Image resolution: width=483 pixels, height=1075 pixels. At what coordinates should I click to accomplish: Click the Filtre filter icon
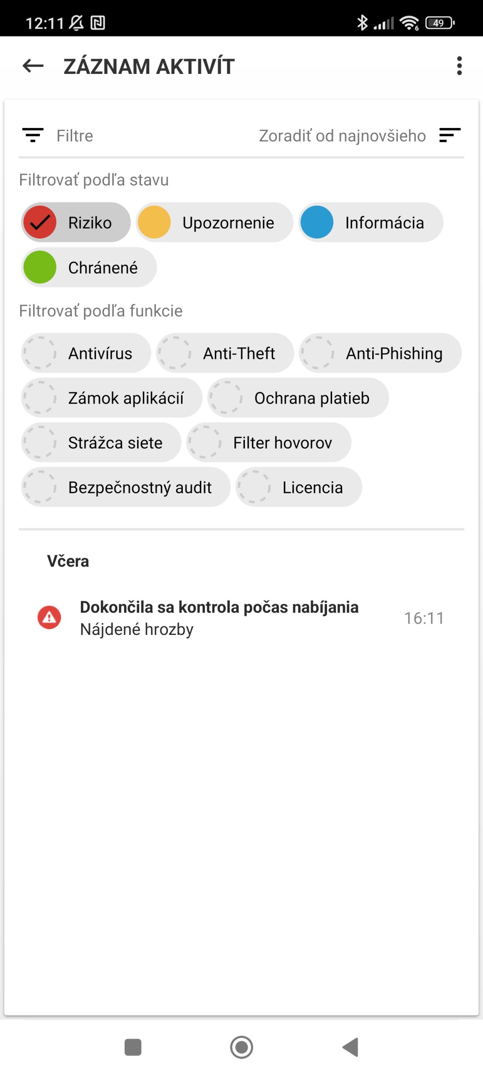pyautogui.click(x=33, y=135)
